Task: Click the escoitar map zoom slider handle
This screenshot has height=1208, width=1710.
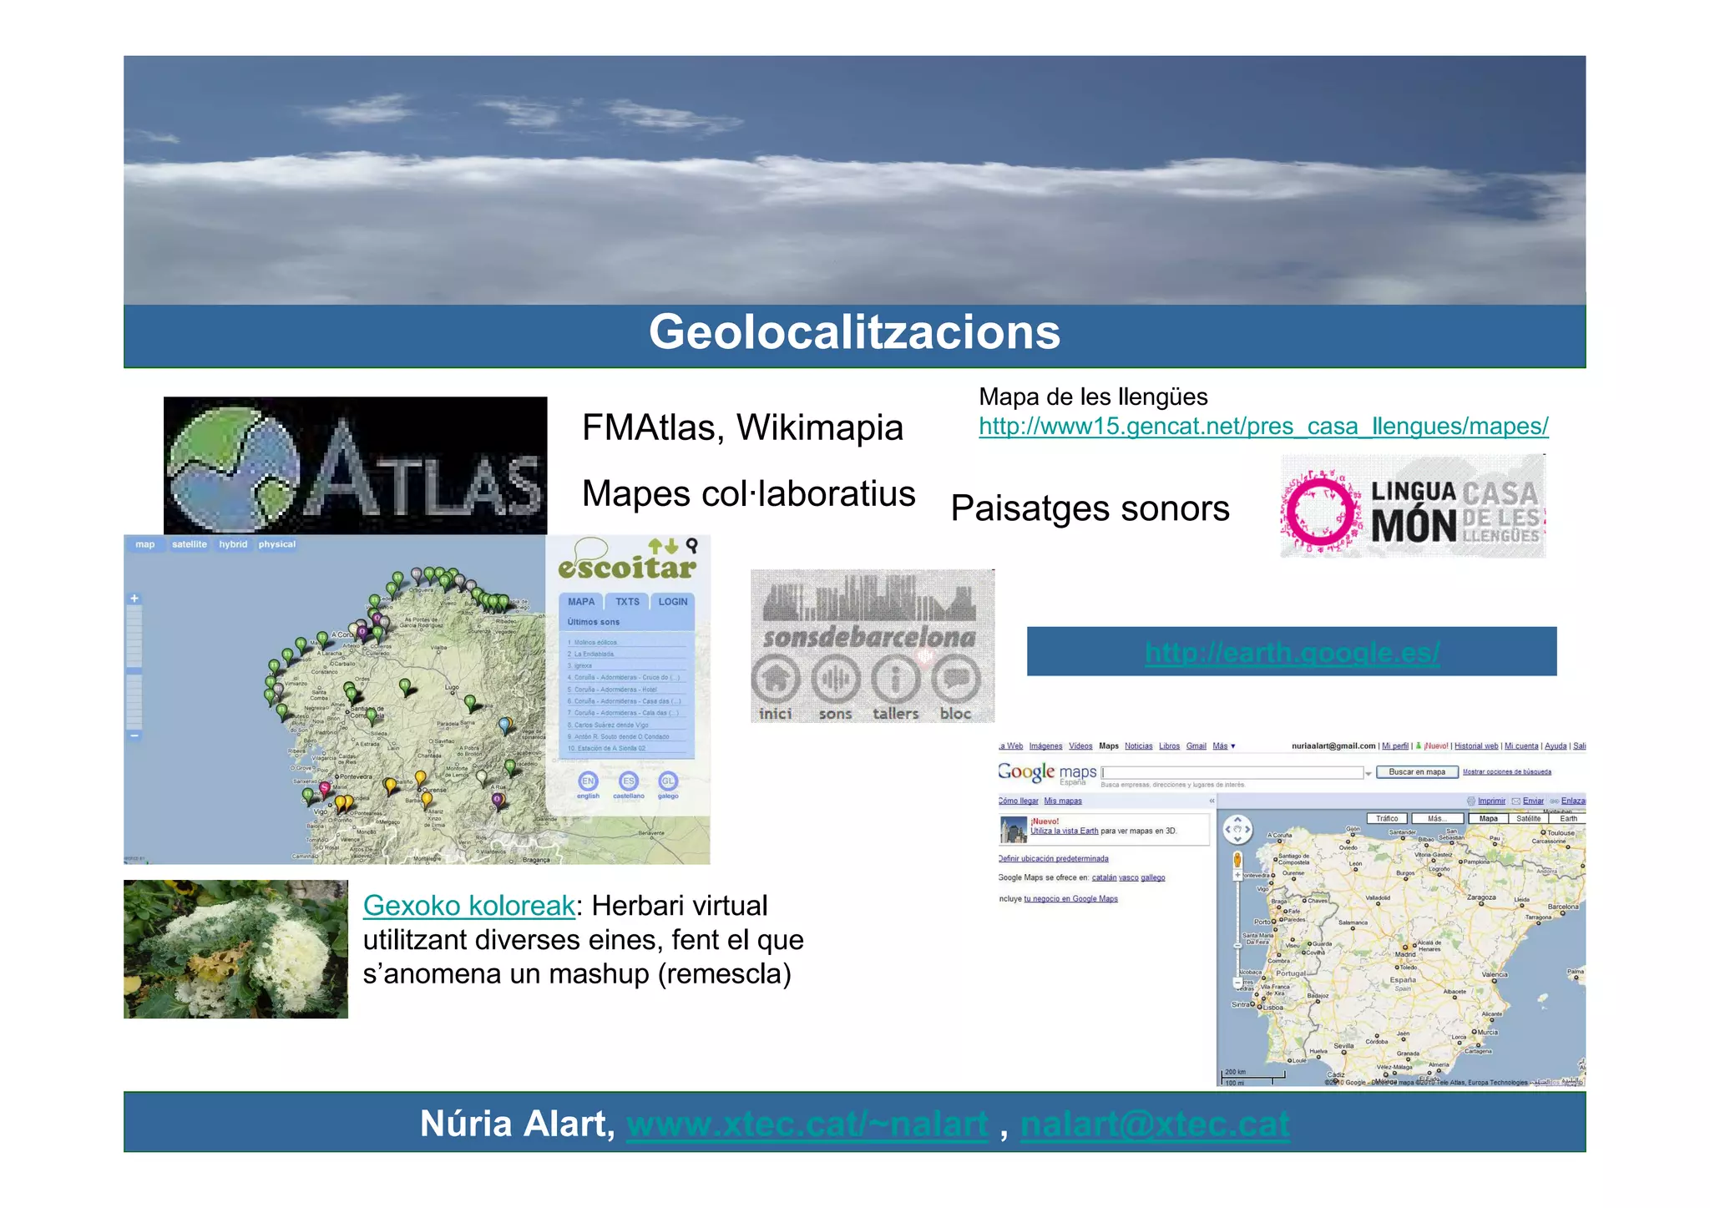Action: tap(134, 670)
